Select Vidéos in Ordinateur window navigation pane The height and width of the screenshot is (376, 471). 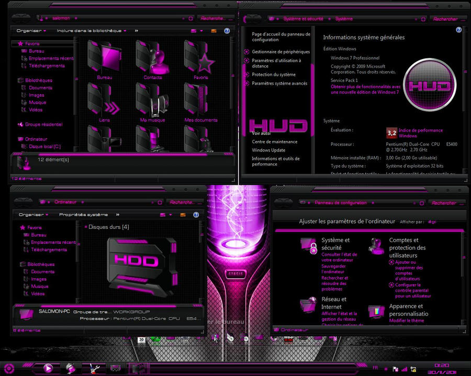[x=38, y=294]
